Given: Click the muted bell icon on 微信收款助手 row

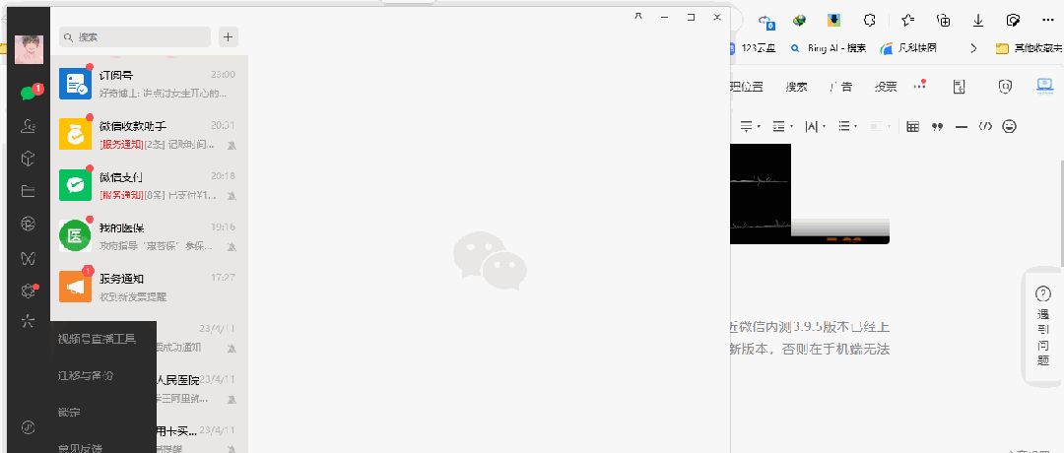Looking at the screenshot, I should (233, 145).
